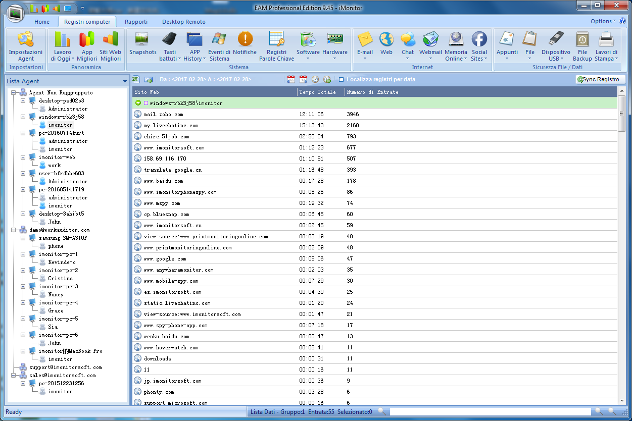Image resolution: width=632 pixels, height=421 pixels.
Task: Switch to the Desktop Remoto tab
Action: pos(183,22)
